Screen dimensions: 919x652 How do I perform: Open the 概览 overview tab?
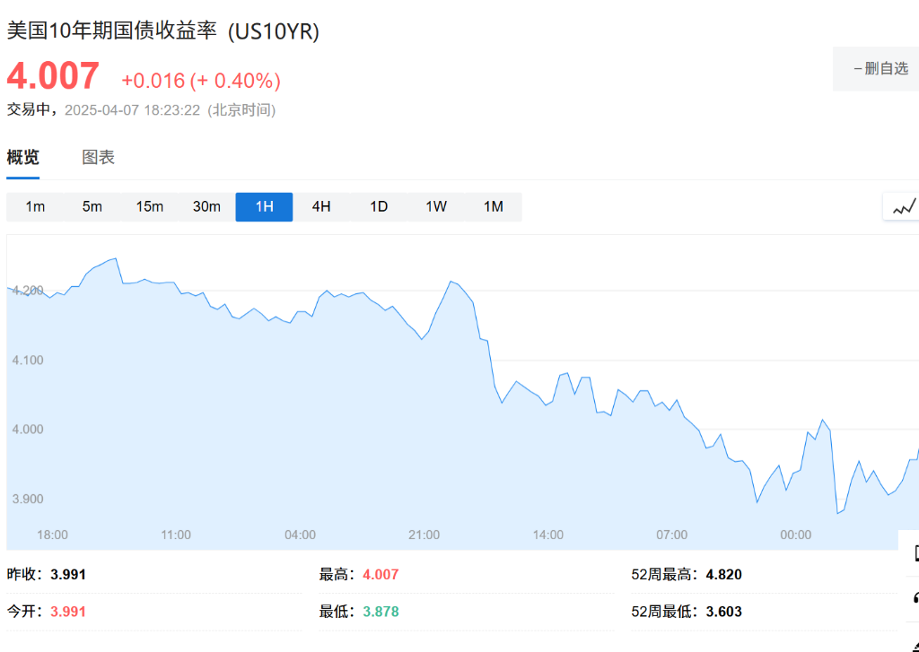tap(23, 158)
